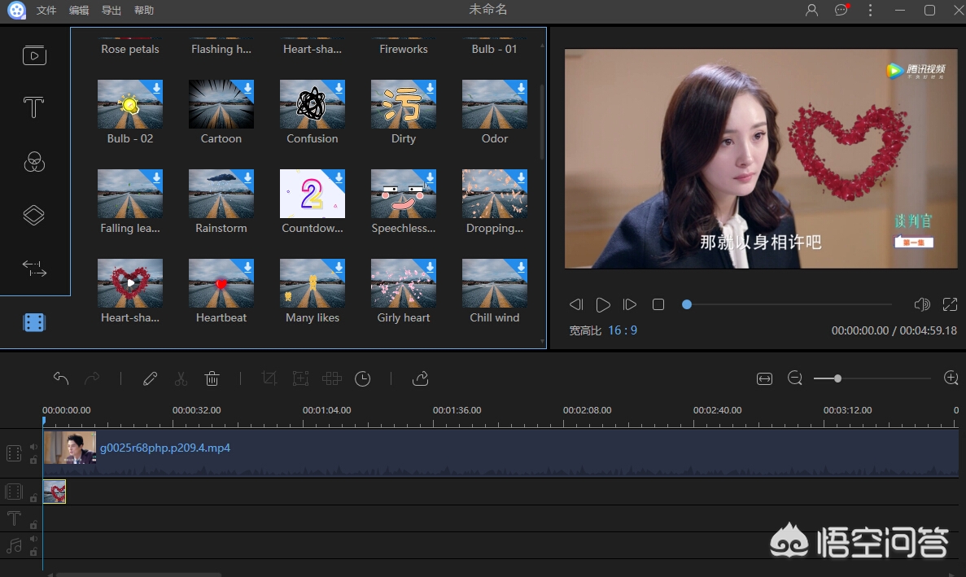This screenshot has width=966, height=577.
Task: Click the split scissors icon
Action: pos(181,378)
